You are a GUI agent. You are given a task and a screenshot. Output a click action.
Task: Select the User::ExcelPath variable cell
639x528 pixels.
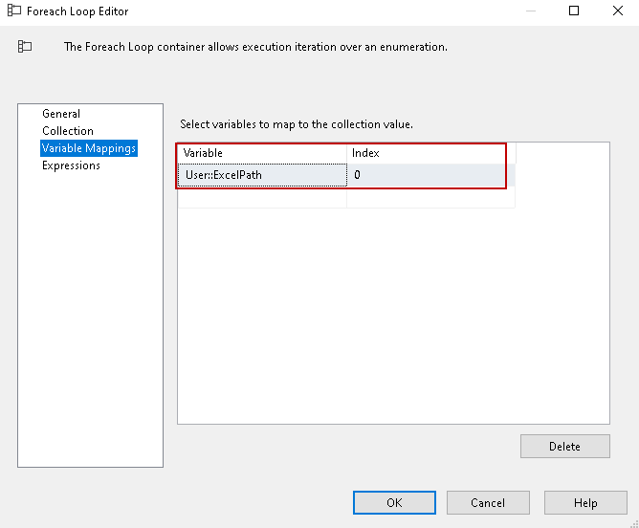coord(262,175)
